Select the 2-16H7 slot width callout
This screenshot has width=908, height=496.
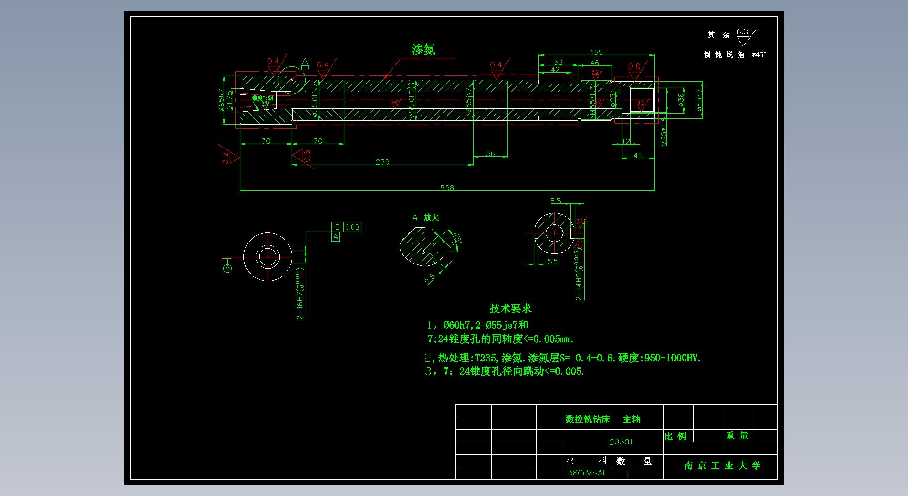(x=300, y=294)
